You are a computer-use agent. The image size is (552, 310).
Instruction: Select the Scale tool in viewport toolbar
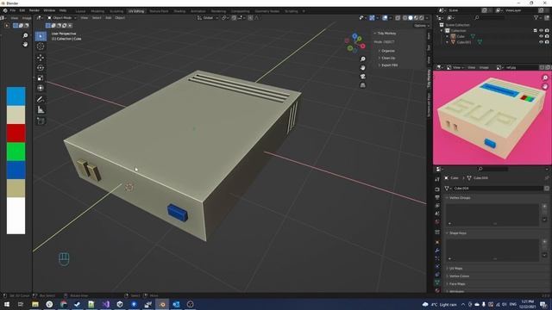tap(41, 78)
